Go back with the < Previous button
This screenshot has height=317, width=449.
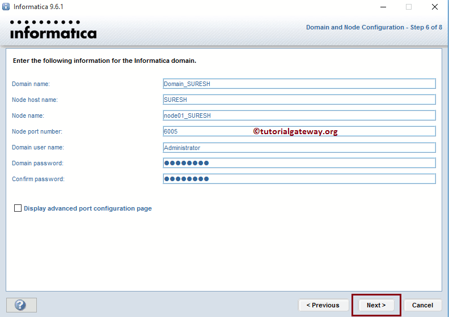[x=323, y=305]
